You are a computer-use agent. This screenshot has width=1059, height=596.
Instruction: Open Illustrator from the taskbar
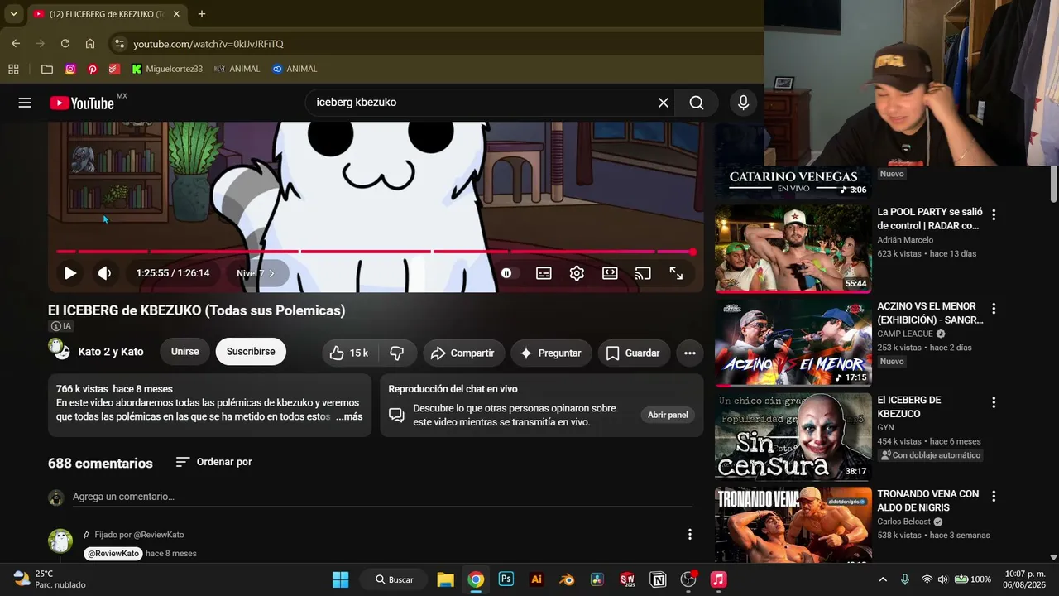536,579
